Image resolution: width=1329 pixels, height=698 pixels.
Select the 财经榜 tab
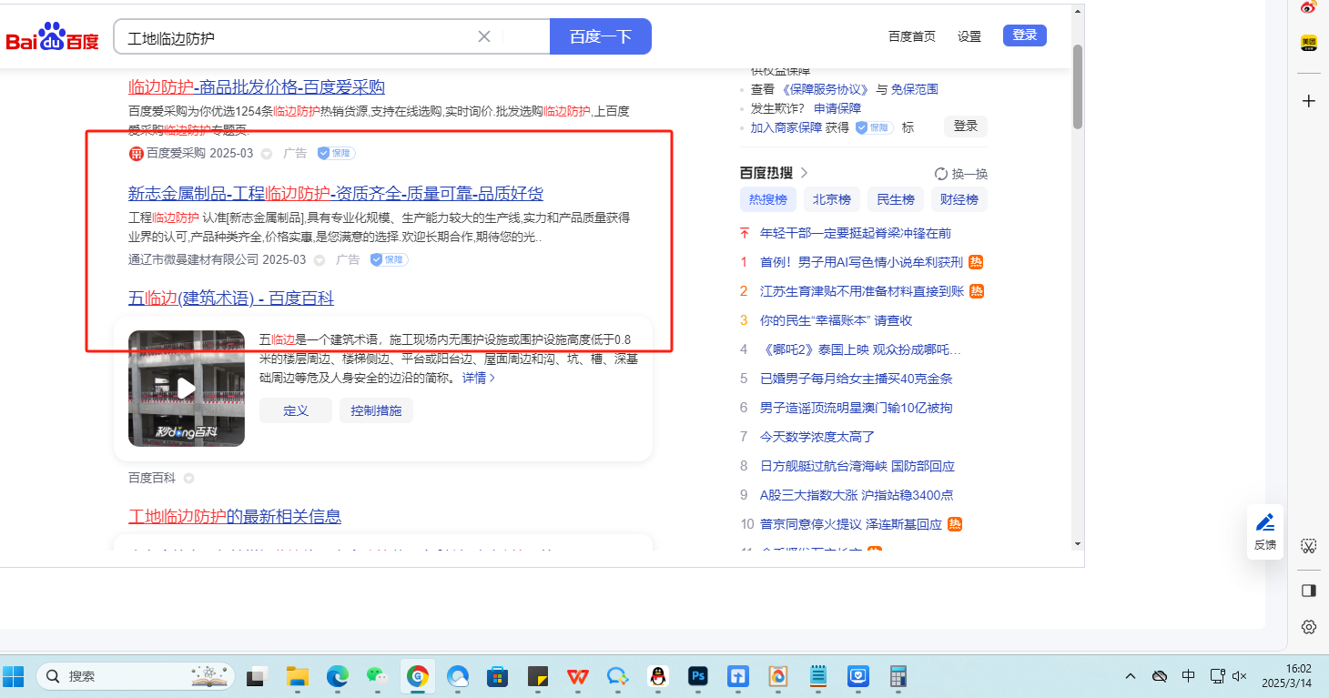click(959, 200)
